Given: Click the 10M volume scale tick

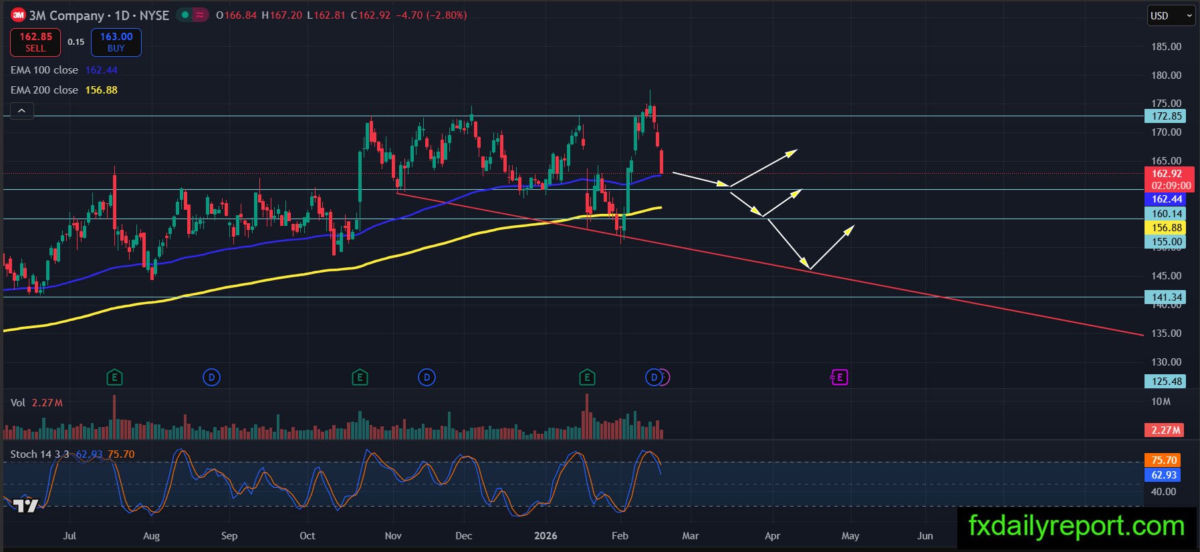Looking at the screenshot, I should click(x=1161, y=402).
